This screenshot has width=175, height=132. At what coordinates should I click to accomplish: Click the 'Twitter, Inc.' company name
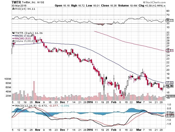pos(29,2)
